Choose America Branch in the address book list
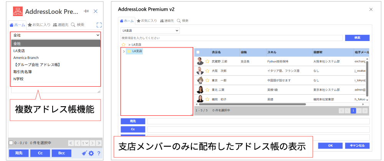384x161 pixels. pos(26,58)
